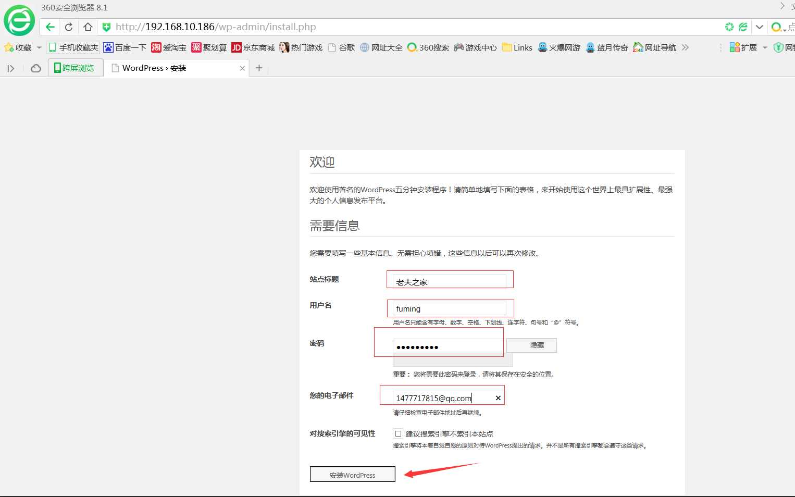The height and width of the screenshot is (497, 795).
Task: Click the green circular icon in address bar
Action: (729, 27)
